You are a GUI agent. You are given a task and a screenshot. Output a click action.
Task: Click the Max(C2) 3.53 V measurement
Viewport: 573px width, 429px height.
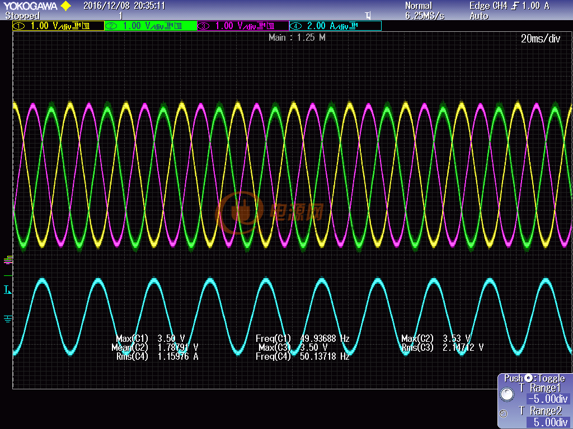point(435,339)
